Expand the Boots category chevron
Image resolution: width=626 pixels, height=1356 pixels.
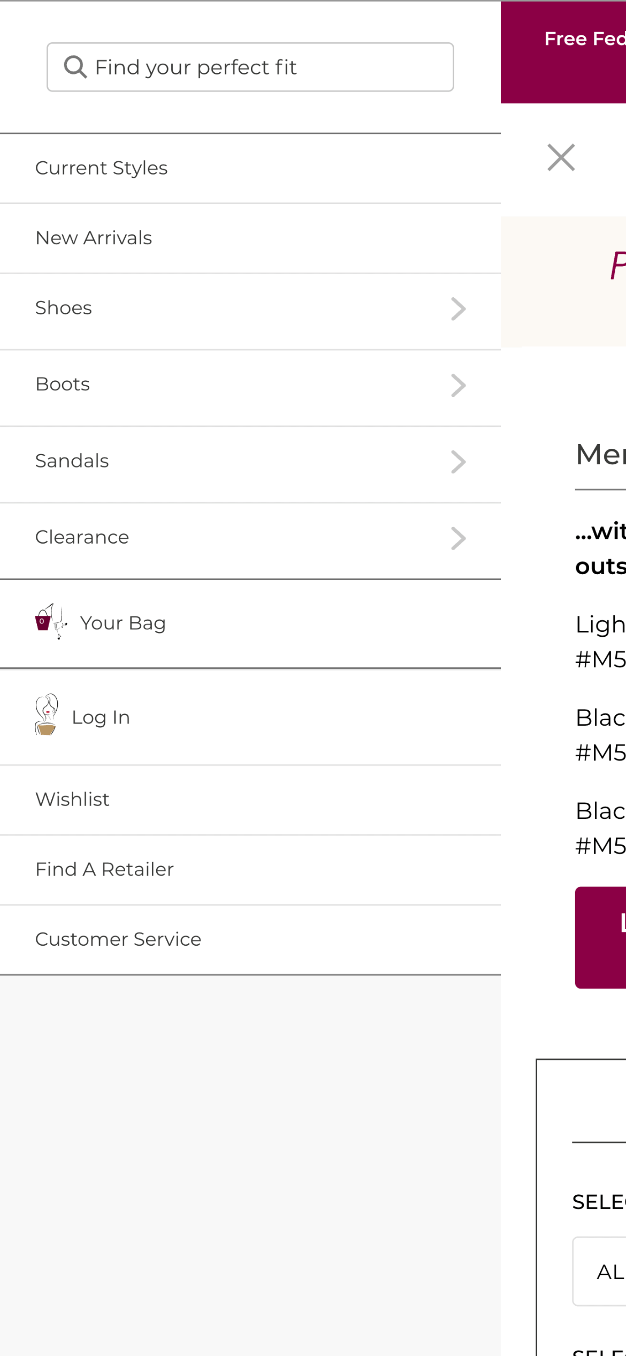click(x=459, y=385)
